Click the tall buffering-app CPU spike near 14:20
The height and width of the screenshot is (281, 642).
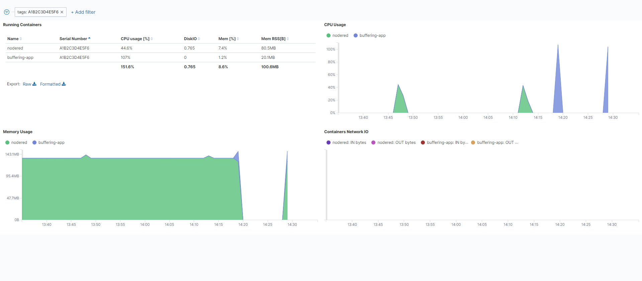(x=558, y=84)
